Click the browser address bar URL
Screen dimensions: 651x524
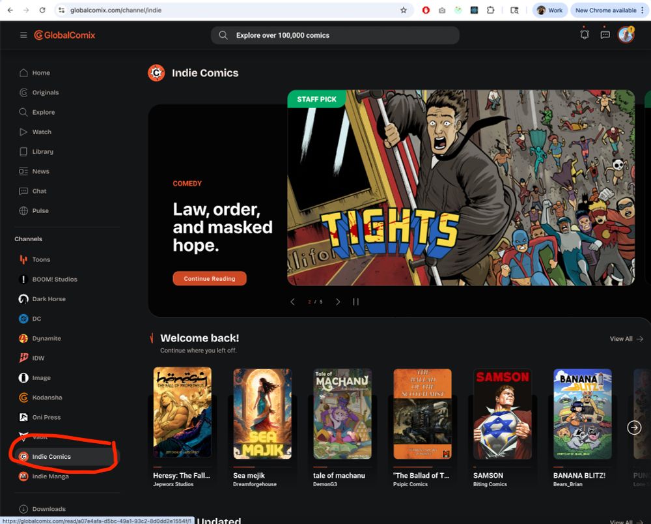click(x=116, y=10)
